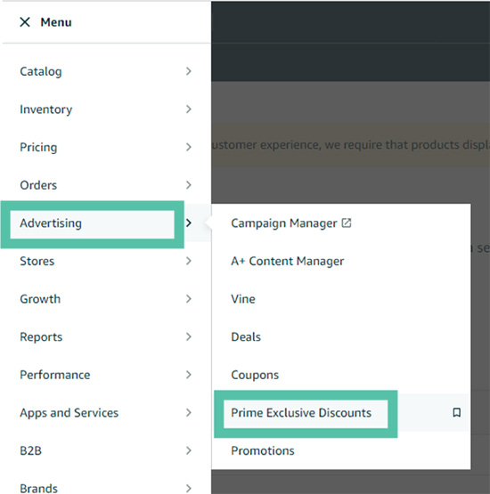Bookmark Prime Exclusive Discounts with the bookmark icon

[456, 412]
